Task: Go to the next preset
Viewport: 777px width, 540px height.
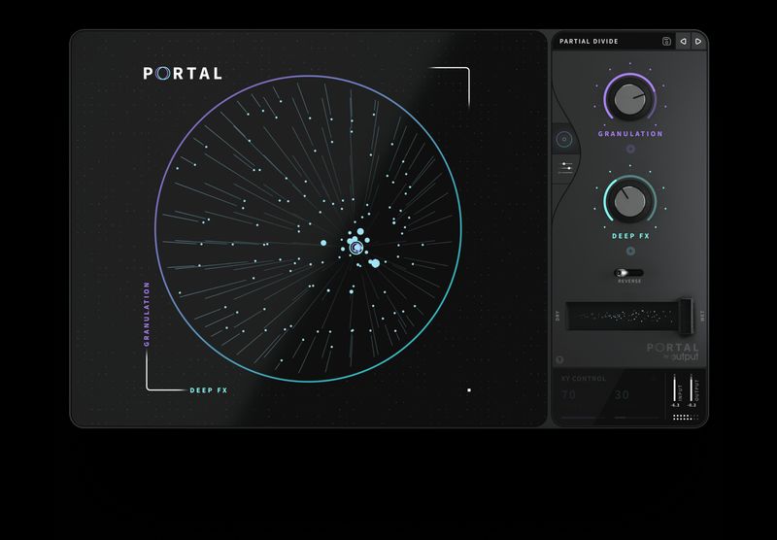Action: [698, 41]
